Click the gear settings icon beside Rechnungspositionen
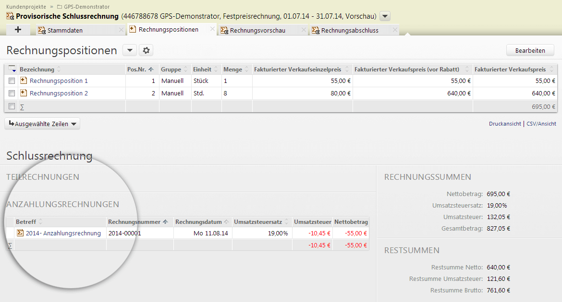 click(146, 50)
